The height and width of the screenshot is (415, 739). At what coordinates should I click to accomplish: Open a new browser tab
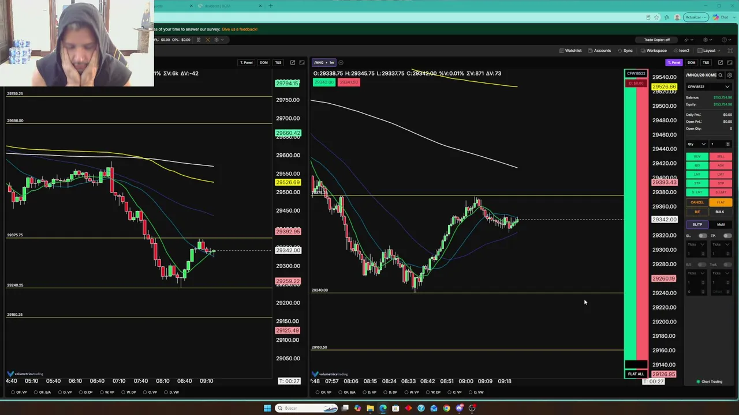[270, 6]
